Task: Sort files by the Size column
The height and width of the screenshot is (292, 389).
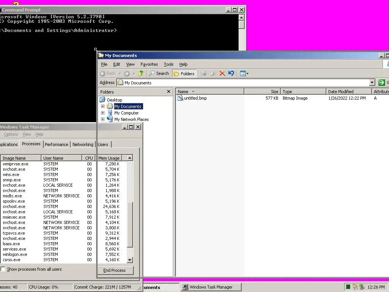Action: [262, 92]
